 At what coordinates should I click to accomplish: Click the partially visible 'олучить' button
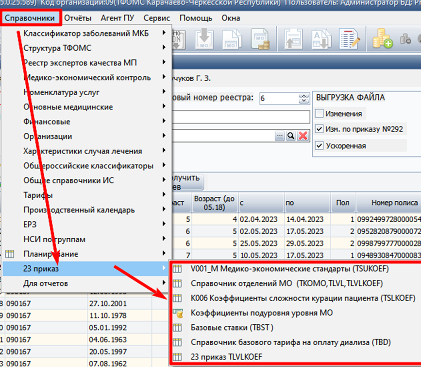[188, 182]
